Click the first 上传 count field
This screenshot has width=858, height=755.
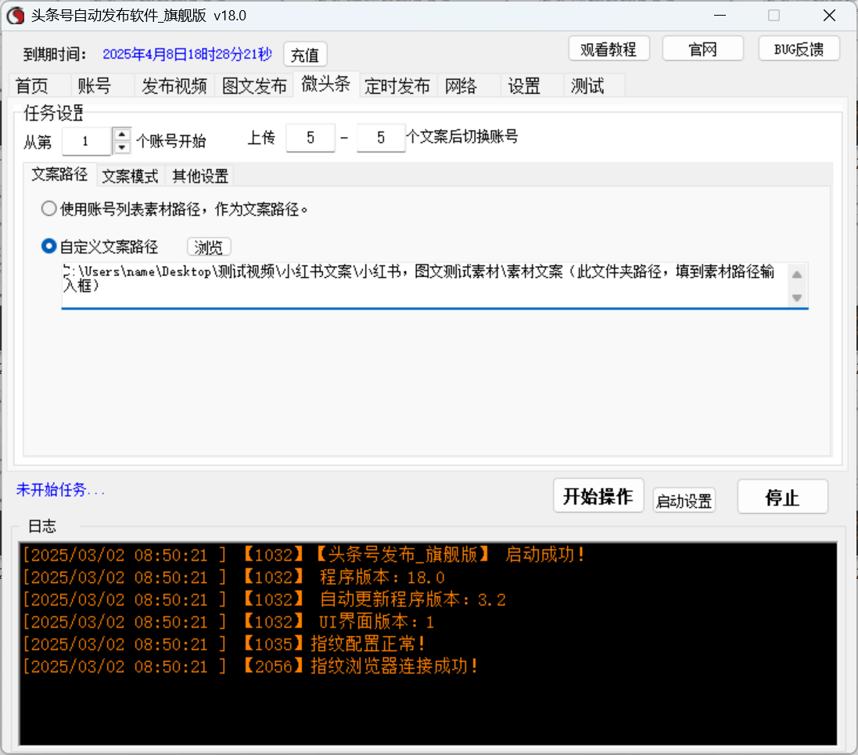pos(311,138)
